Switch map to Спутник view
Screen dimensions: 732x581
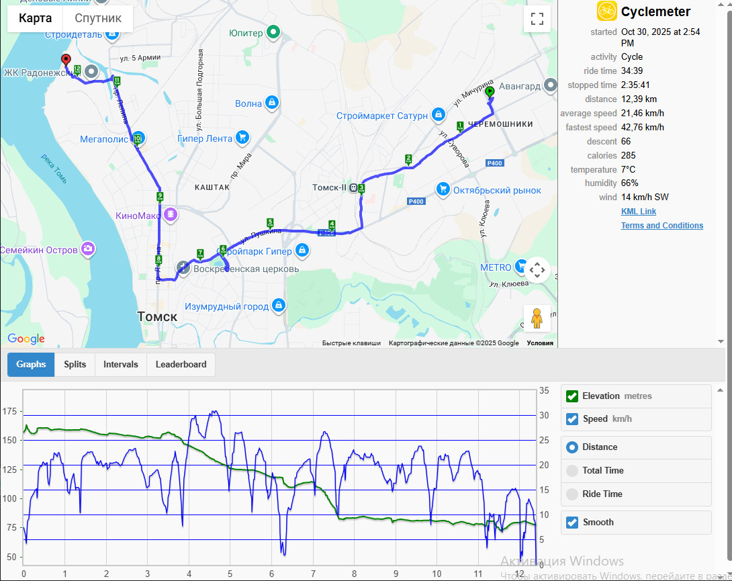(x=98, y=18)
